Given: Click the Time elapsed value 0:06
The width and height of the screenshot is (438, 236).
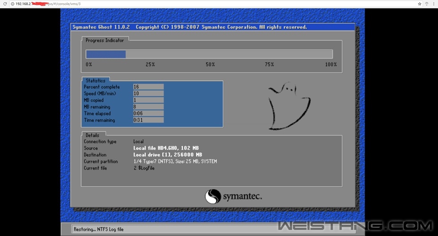Looking at the screenshot, I should (148, 114).
